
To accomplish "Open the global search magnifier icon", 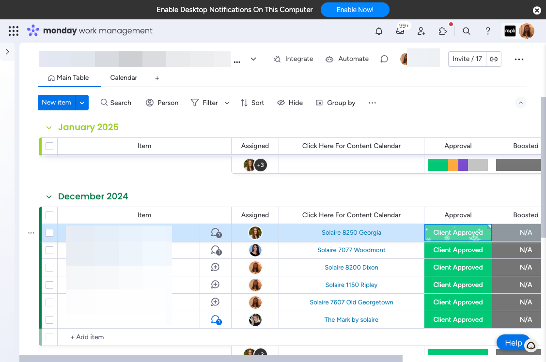I will 467,31.
